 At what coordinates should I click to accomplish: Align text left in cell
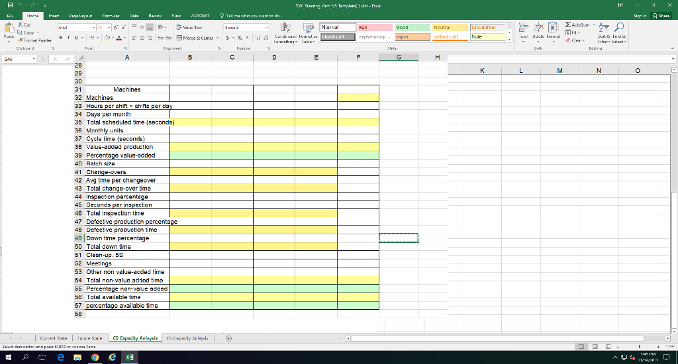134,38
